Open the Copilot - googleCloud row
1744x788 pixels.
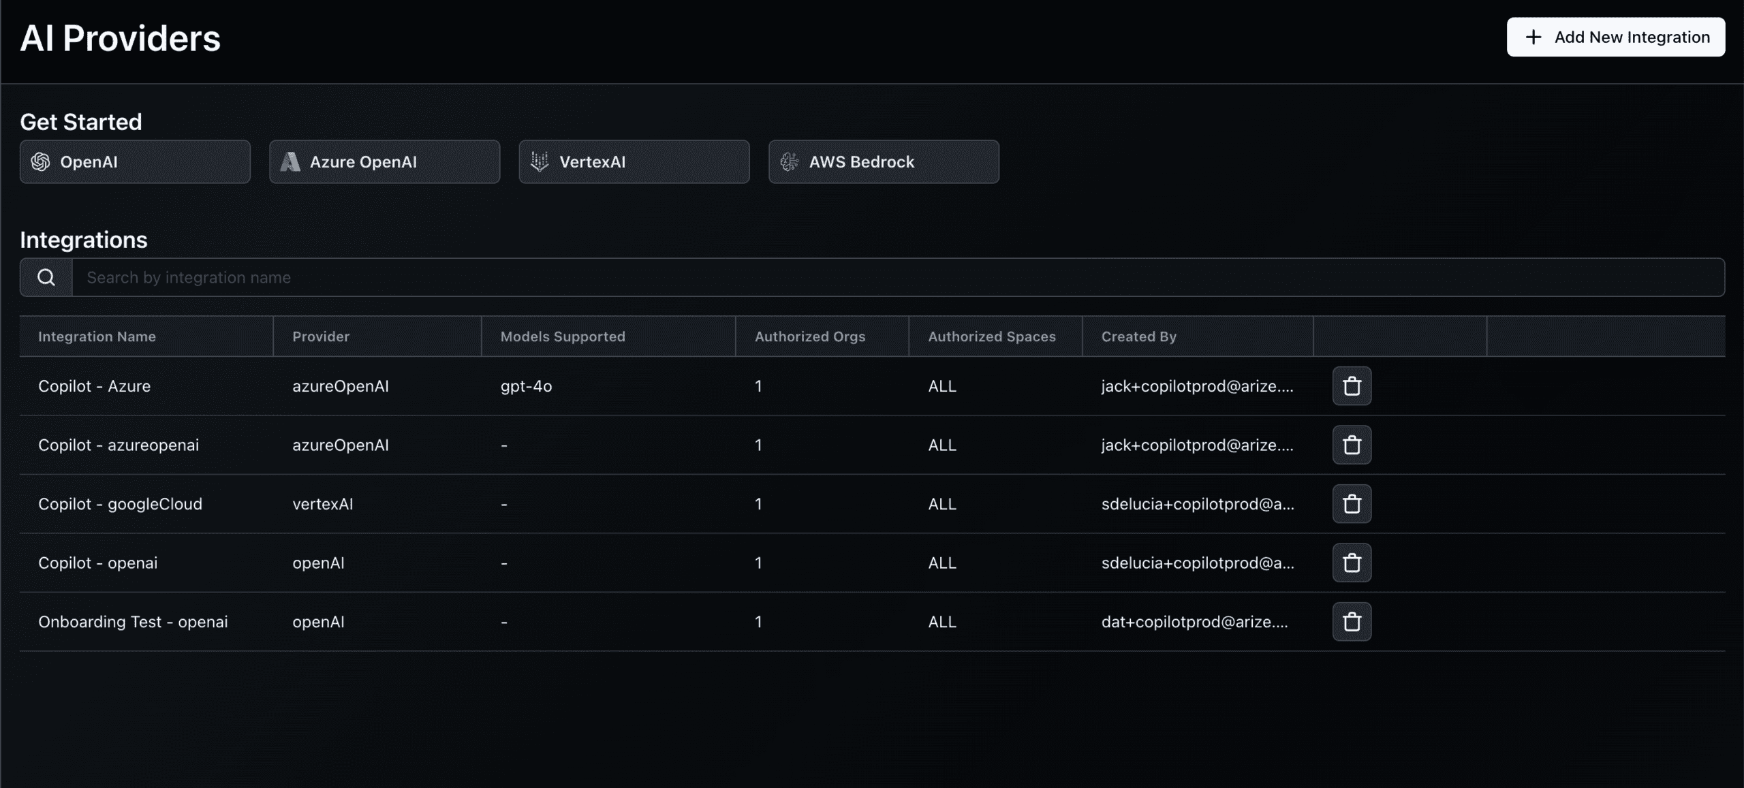pos(120,504)
